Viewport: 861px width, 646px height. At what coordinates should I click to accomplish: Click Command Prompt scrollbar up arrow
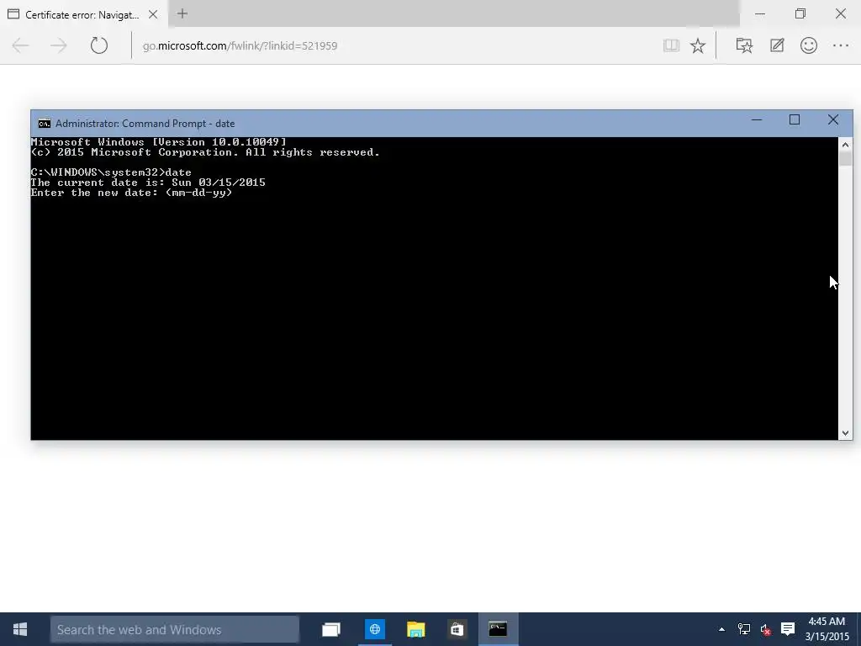click(845, 145)
